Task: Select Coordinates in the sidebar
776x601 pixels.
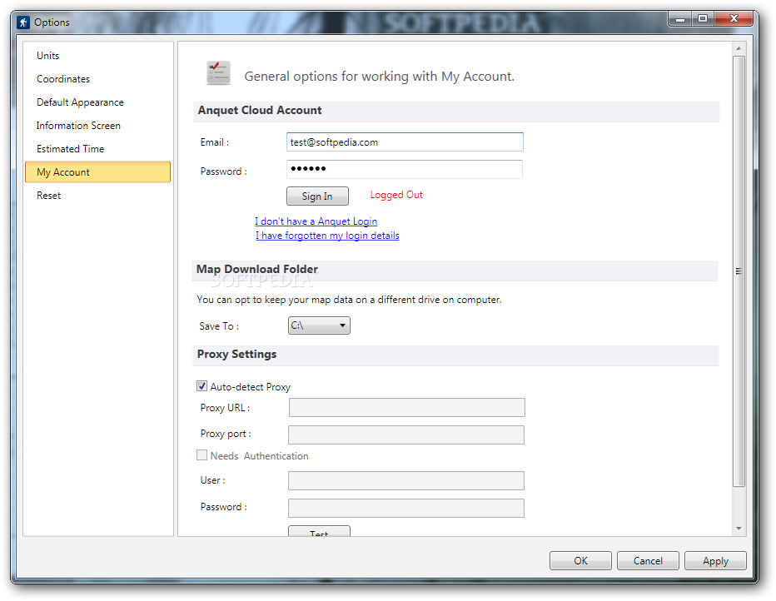Action: pos(63,78)
